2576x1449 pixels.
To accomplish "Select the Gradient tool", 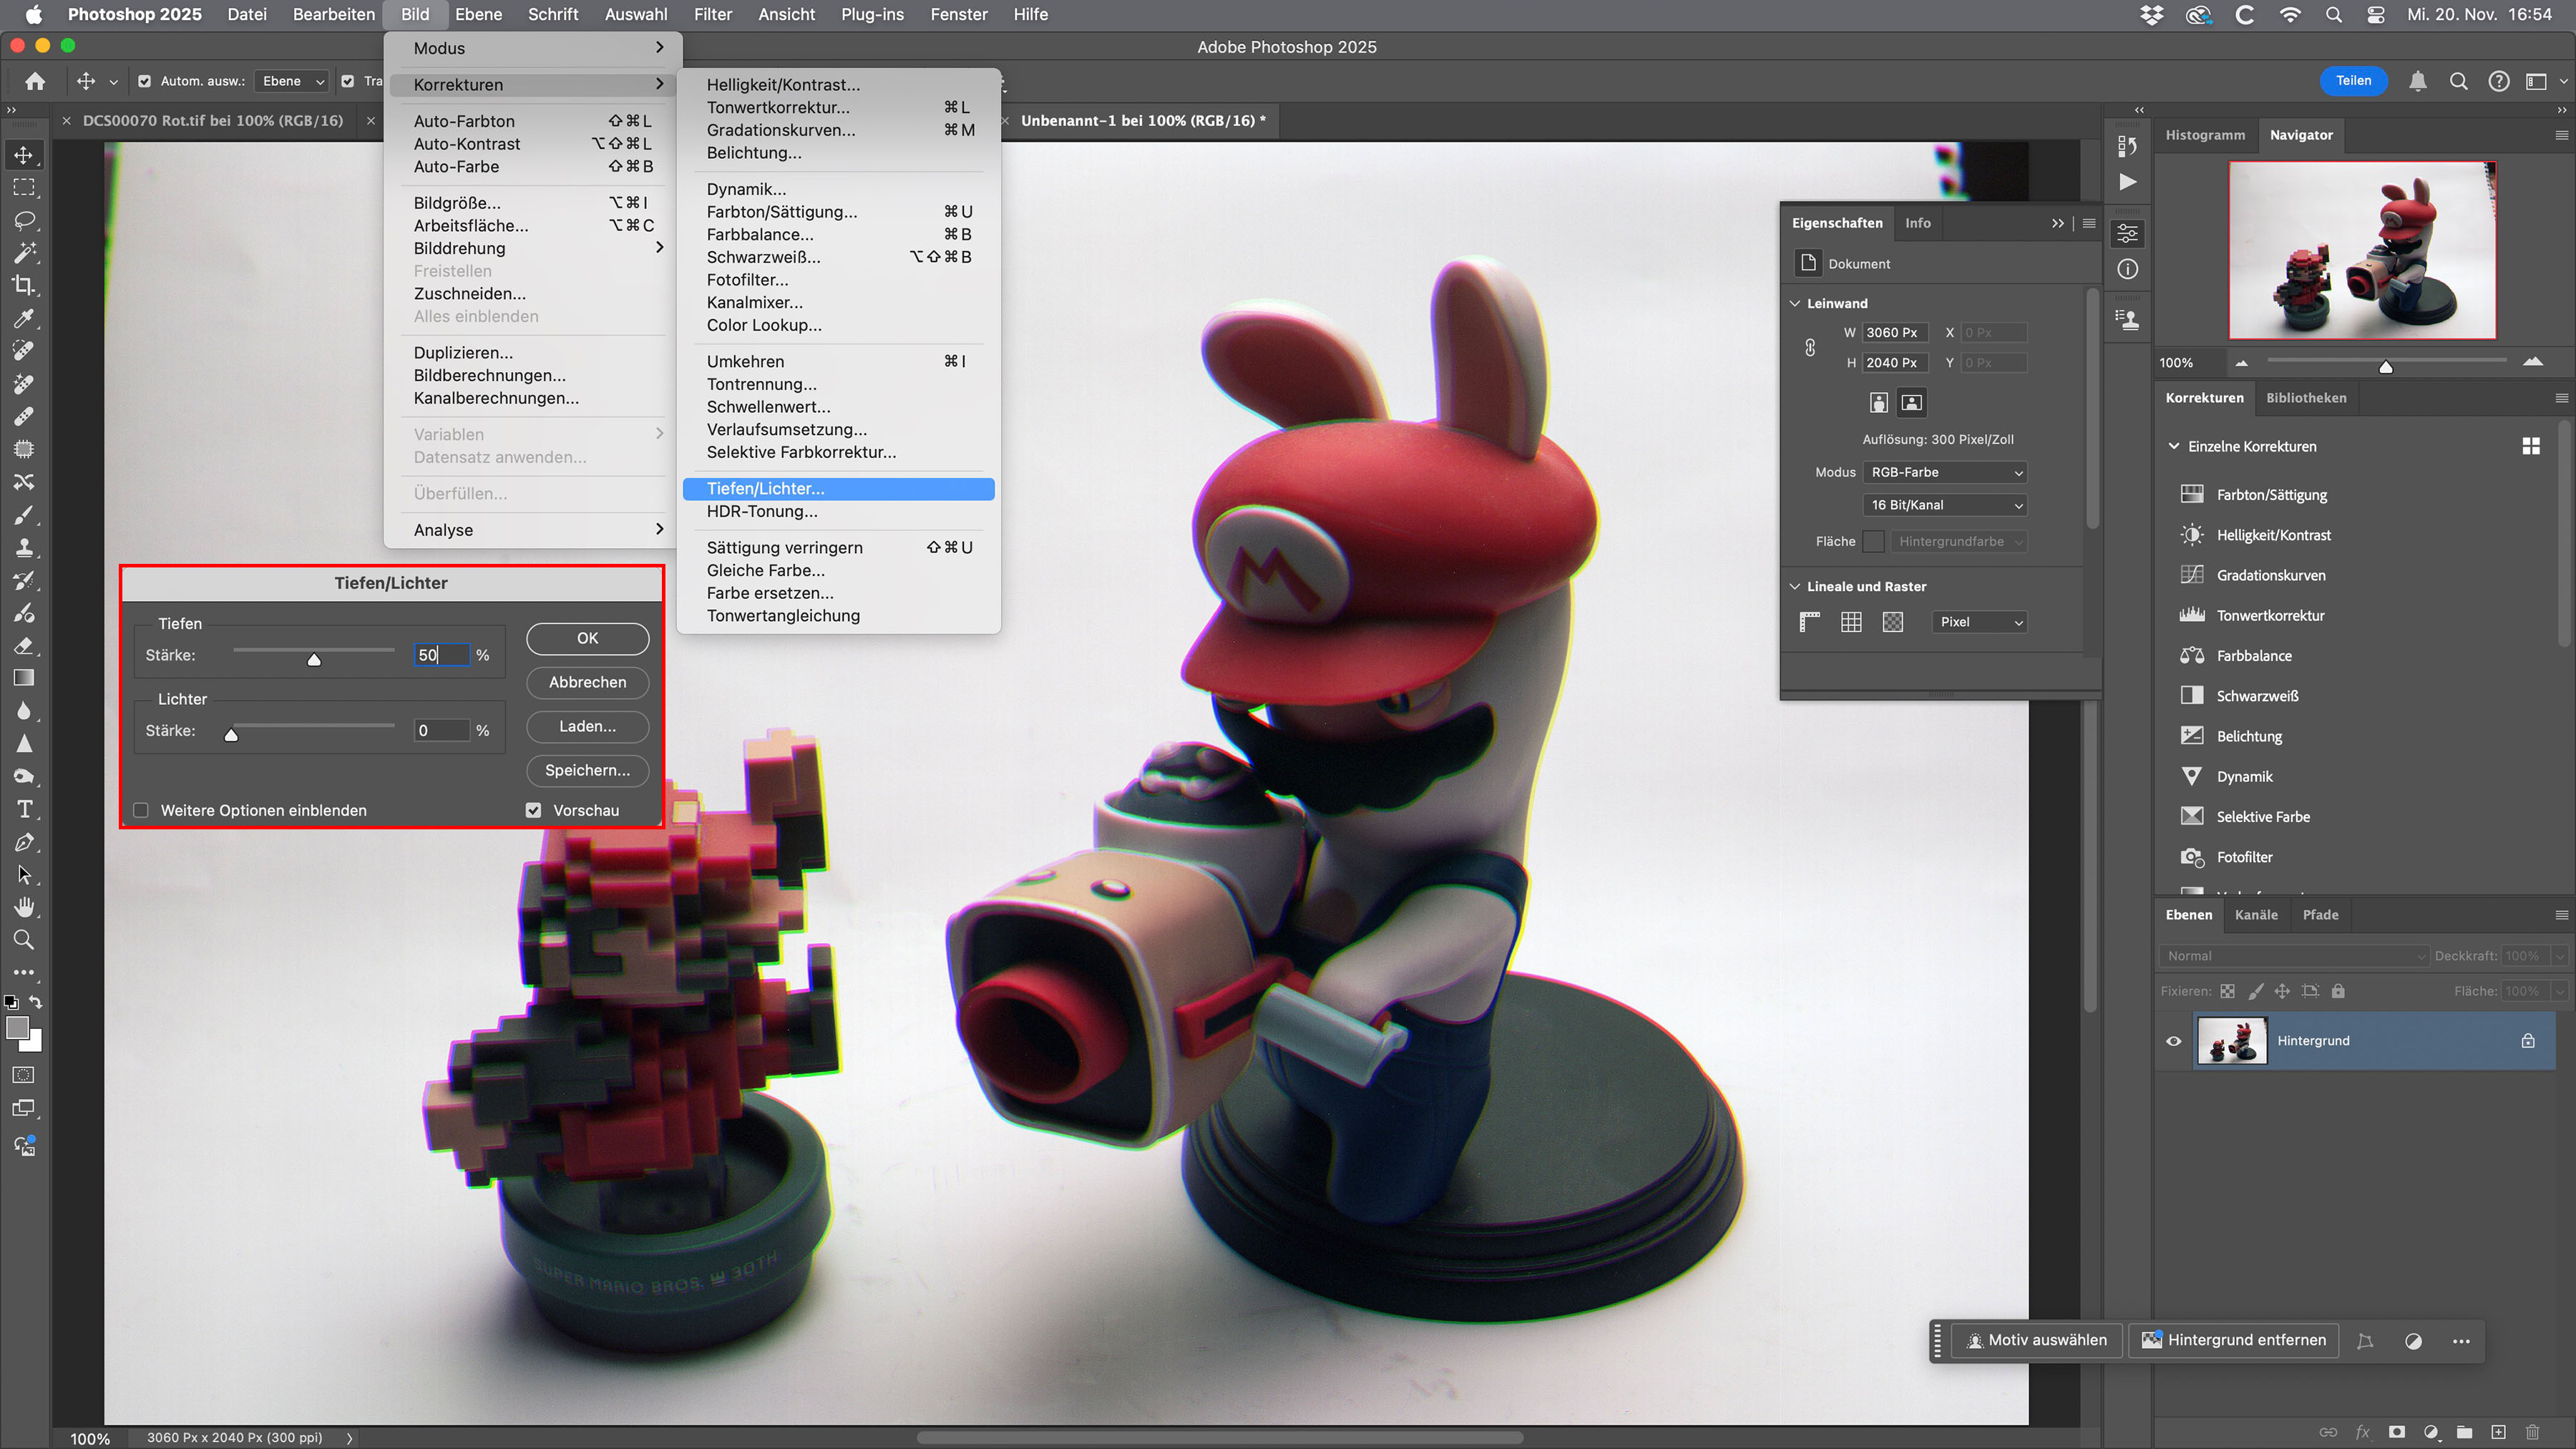I will pyautogui.click(x=24, y=678).
